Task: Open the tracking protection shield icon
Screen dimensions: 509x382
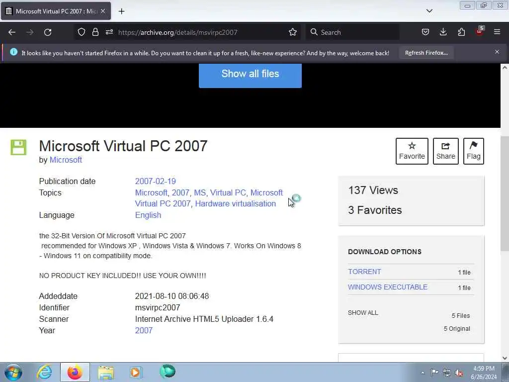Action: point(81,32)
